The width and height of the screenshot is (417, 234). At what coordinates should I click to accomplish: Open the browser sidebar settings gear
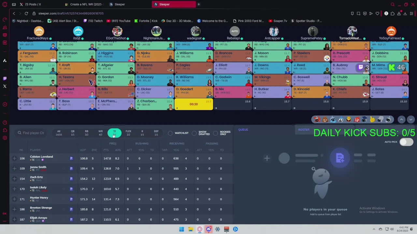[5, 138]
